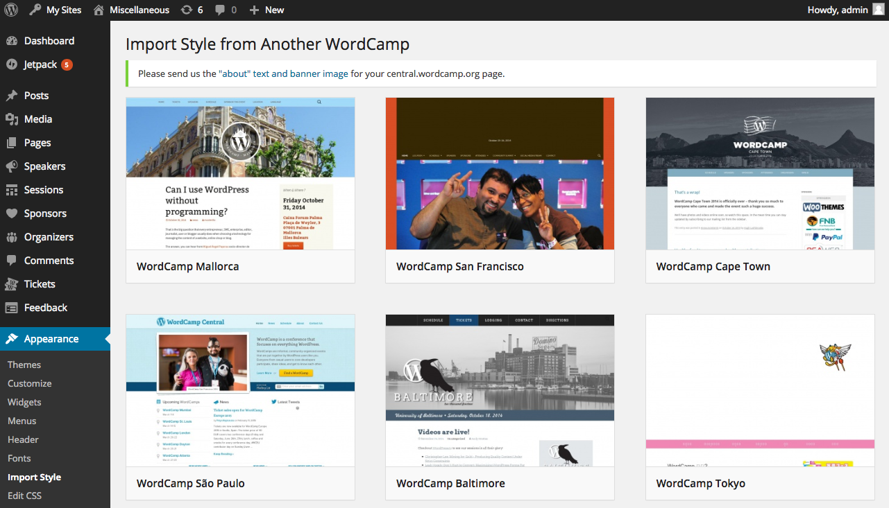
Task: Open the Fonts submenu link
Action: (x=19, y=458)
